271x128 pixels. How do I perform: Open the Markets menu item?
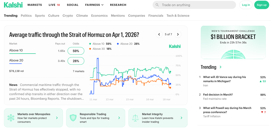(35, 5)
